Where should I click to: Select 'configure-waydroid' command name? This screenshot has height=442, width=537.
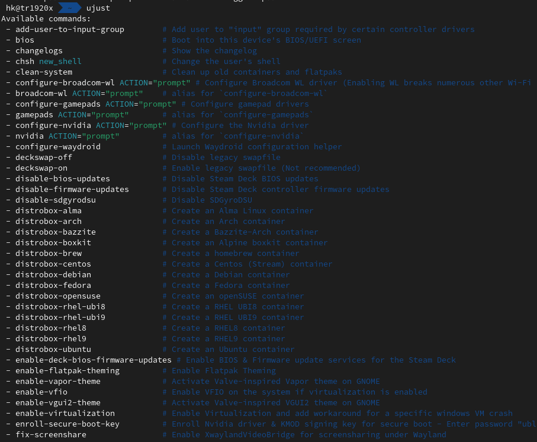pyautogui.click(x=58, y=147)
